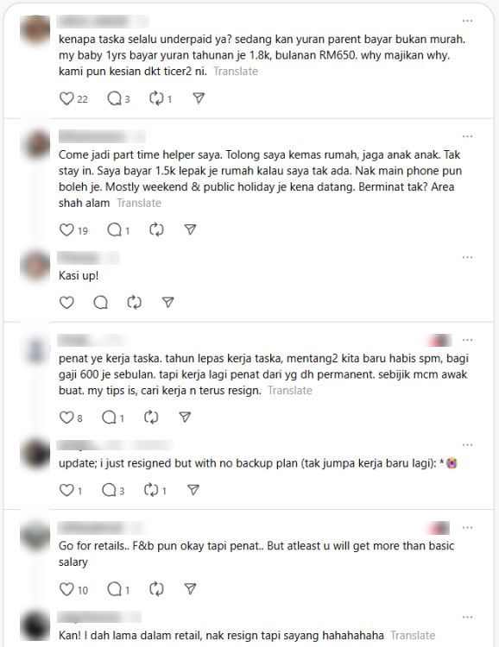Open more options menu on part time helper comment
Viewport: 499px width, 647px height.
tap(467, 136)
